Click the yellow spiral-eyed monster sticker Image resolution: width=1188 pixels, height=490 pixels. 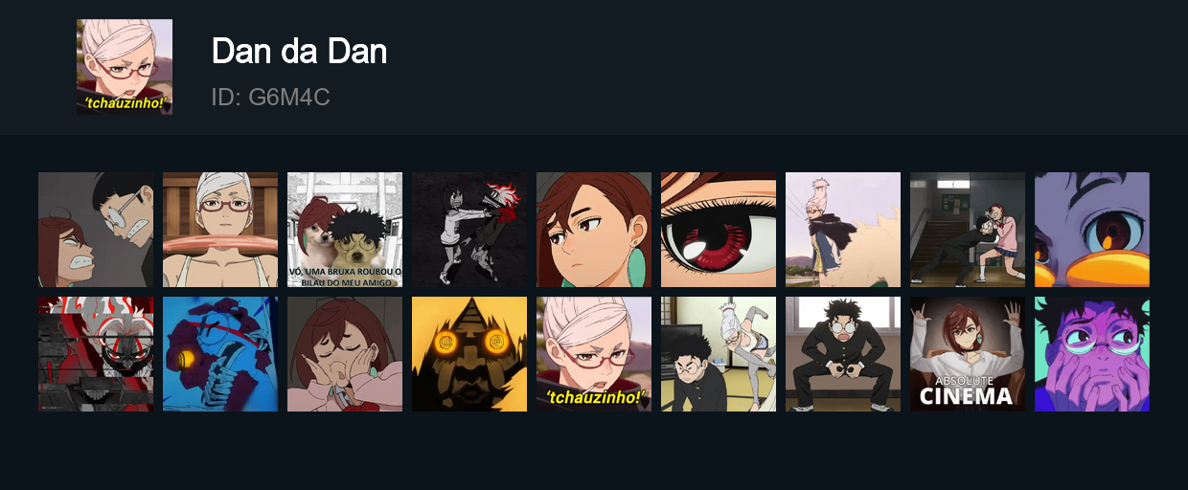point(469,354)
